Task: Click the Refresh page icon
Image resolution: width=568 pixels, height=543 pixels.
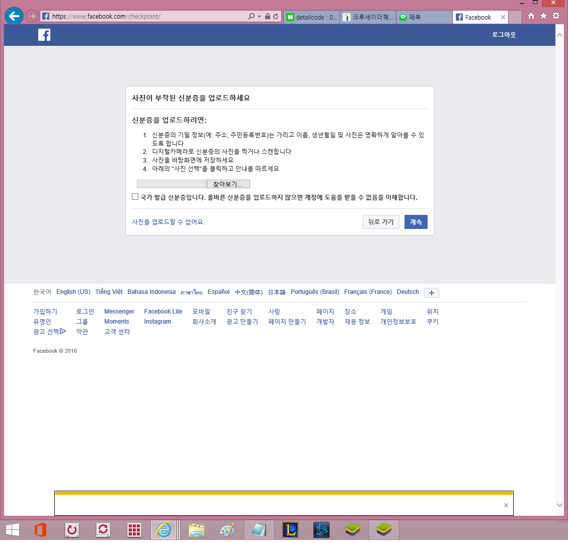Action: tap(276, 16)
